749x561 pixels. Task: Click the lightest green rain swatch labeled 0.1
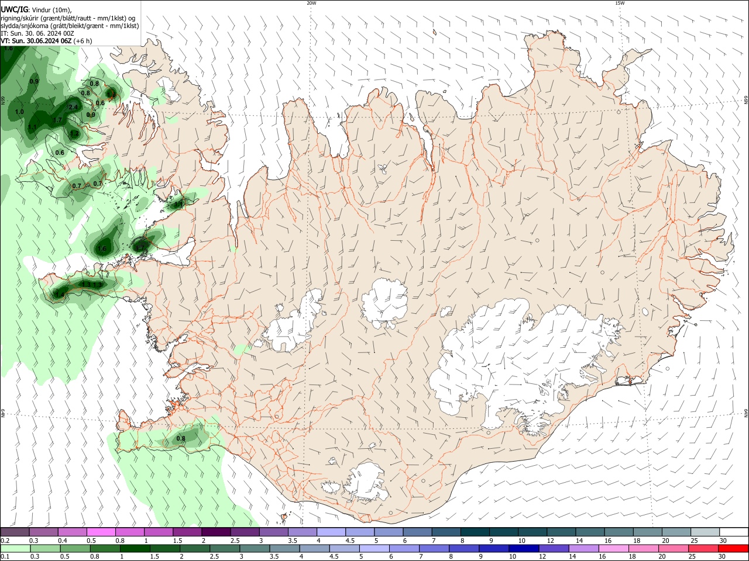coord(16,549)
